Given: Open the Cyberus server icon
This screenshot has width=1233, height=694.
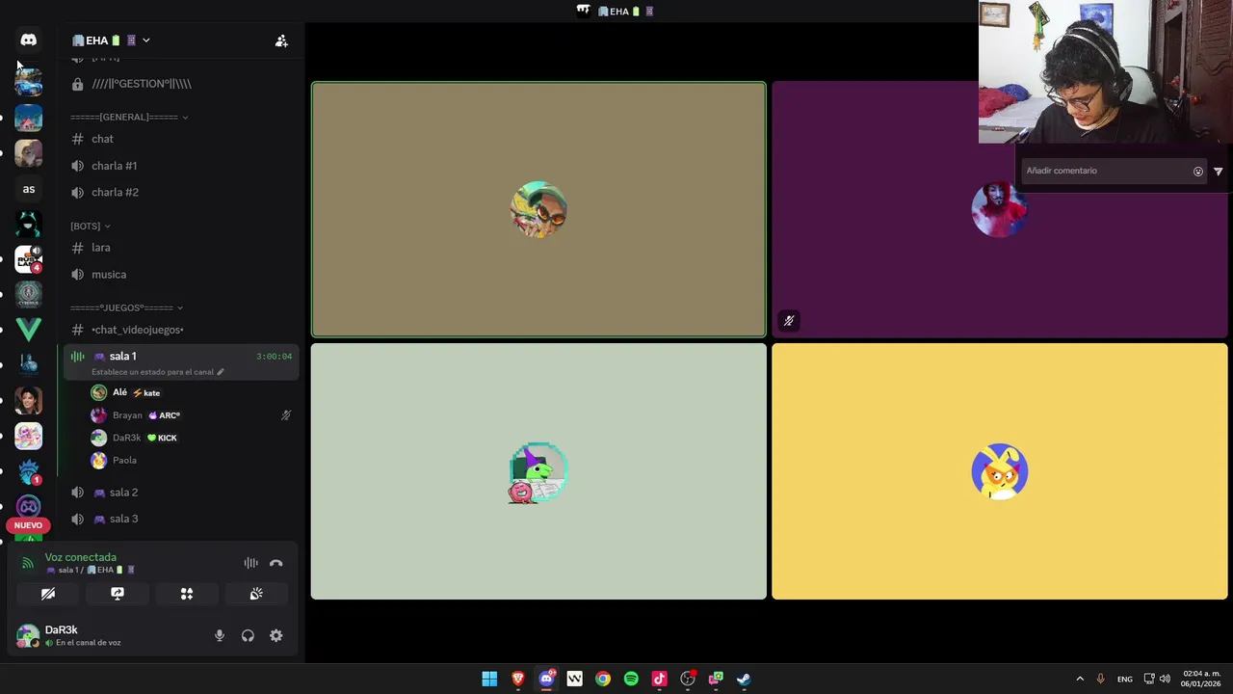Looking at the screenshot, I should tap(28, 295).
